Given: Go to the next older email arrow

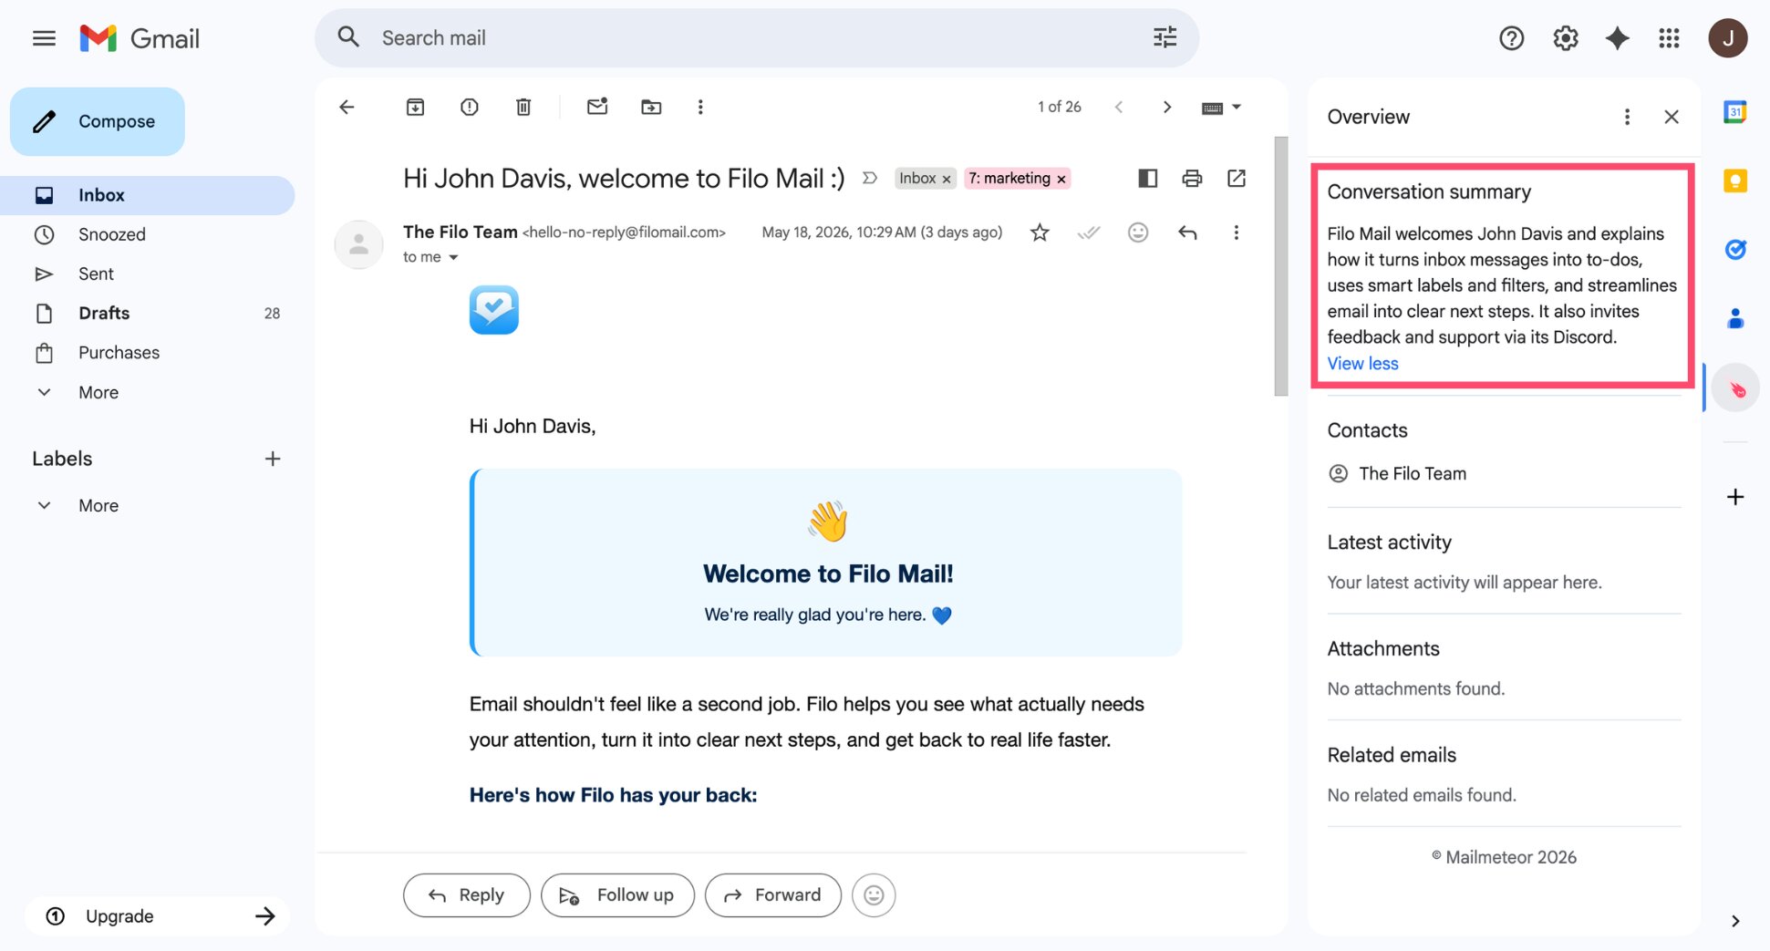Looking at the screenshot, I should [x=1167, y=107].
